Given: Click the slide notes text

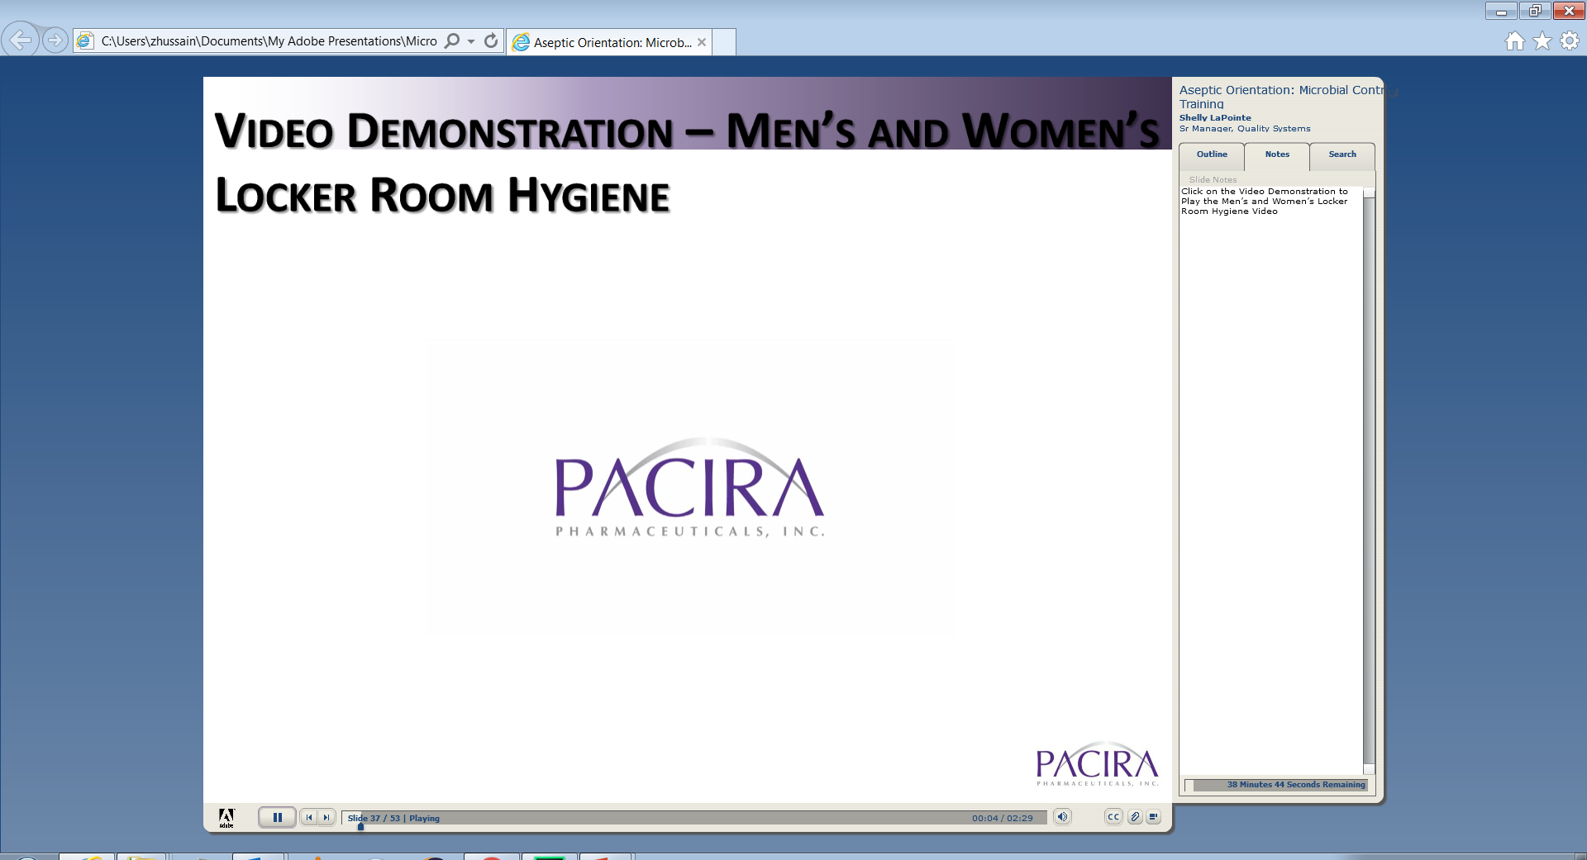Looking at the screenshot, I should (1265, 202).
